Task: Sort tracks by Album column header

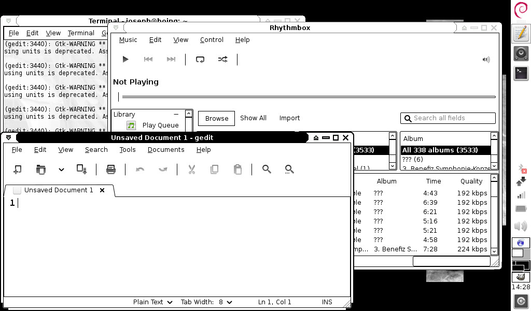Action: pyautogui.click(x=387, y=181)
